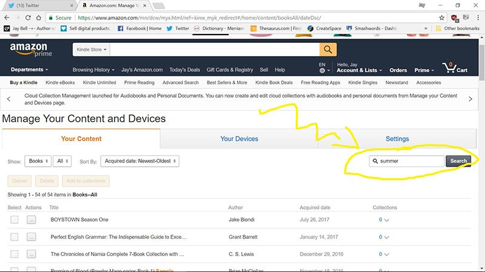Screen dimensions: 485x272
Task: Switch to the Your Devices tab
Action: coord(239,139)
